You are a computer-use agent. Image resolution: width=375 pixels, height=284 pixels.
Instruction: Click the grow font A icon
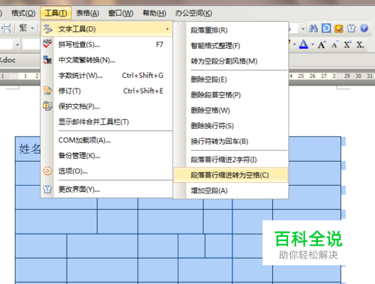click(322, 44)
